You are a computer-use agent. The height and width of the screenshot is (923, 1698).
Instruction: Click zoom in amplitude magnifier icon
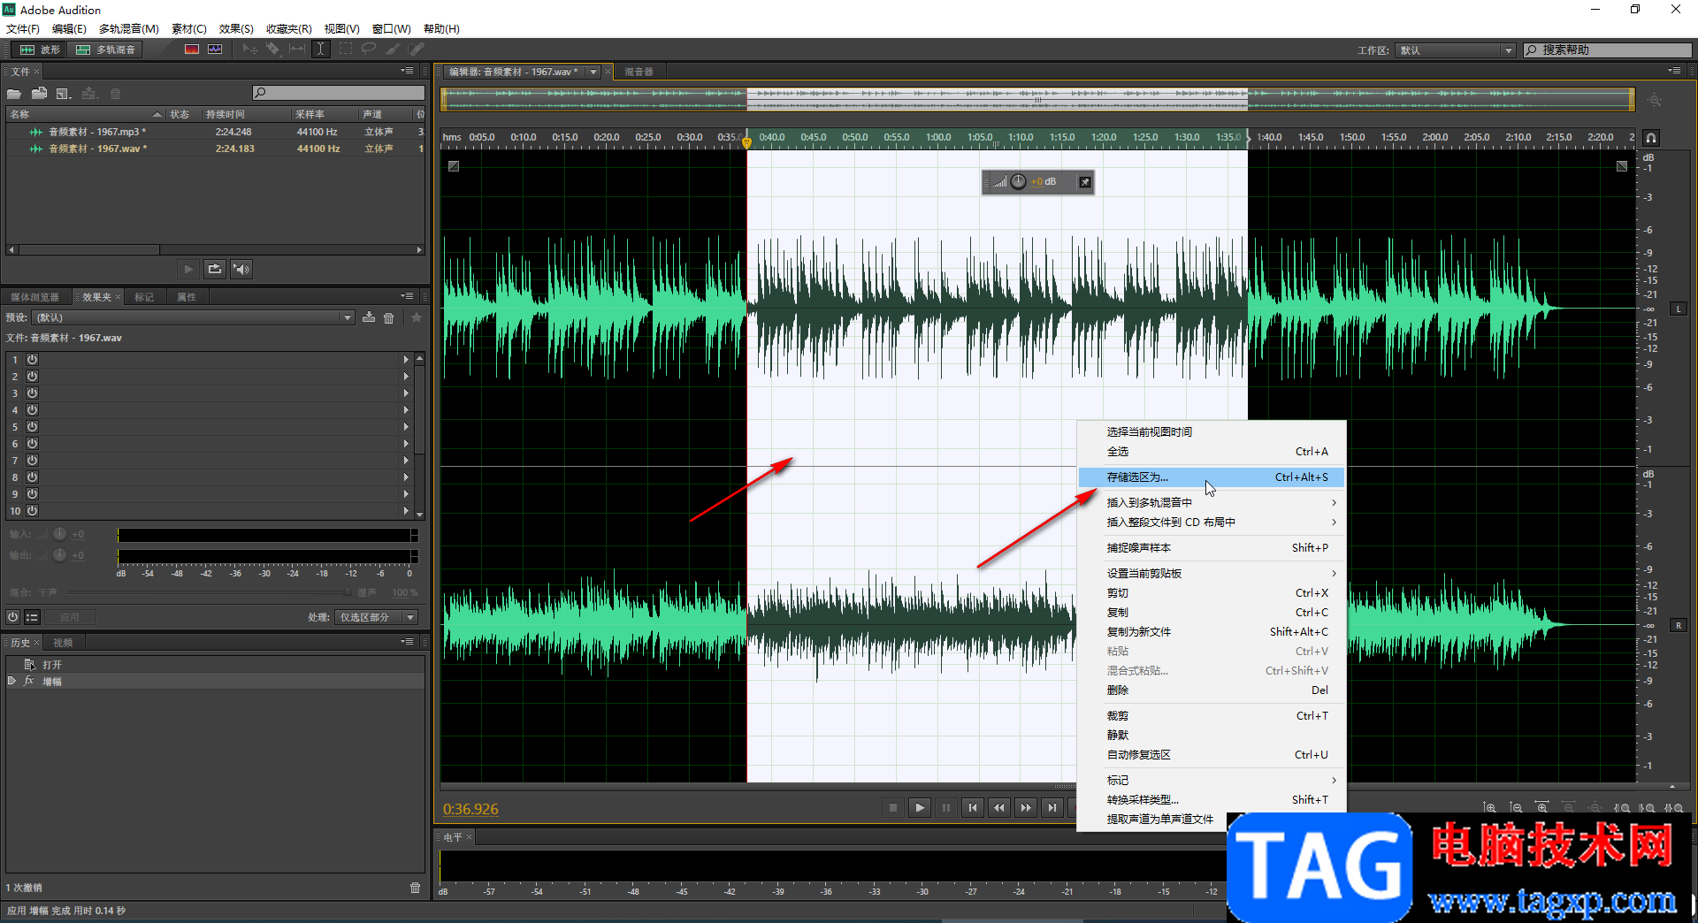[x=1490, y=807]
